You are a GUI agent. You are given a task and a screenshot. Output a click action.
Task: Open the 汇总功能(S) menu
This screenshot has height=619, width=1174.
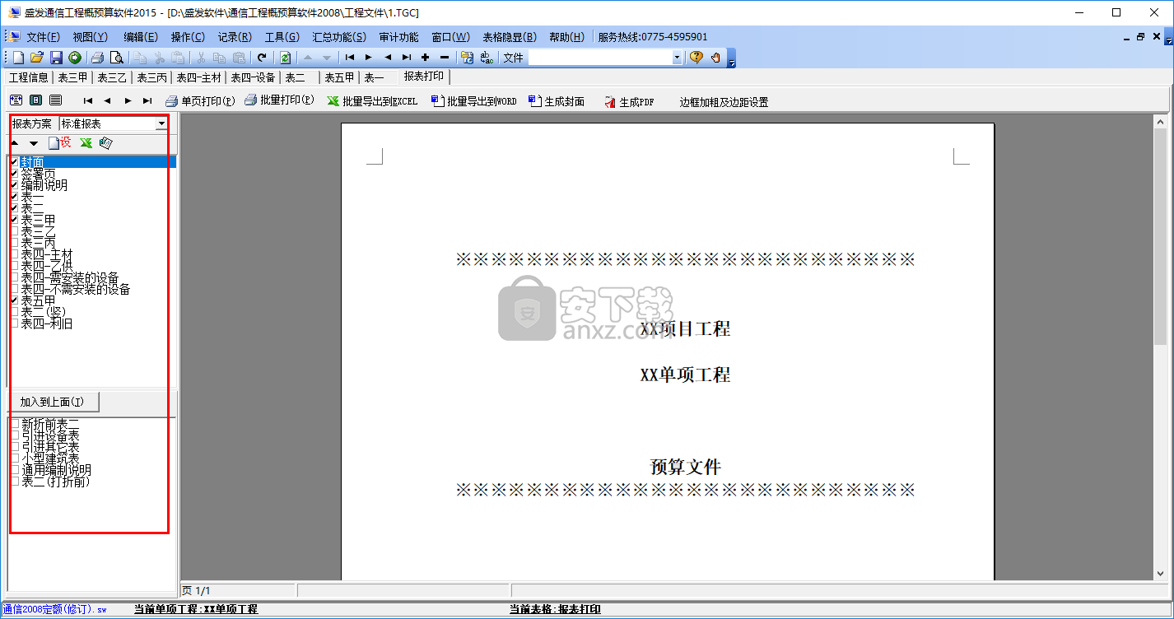tap(339, 37)
